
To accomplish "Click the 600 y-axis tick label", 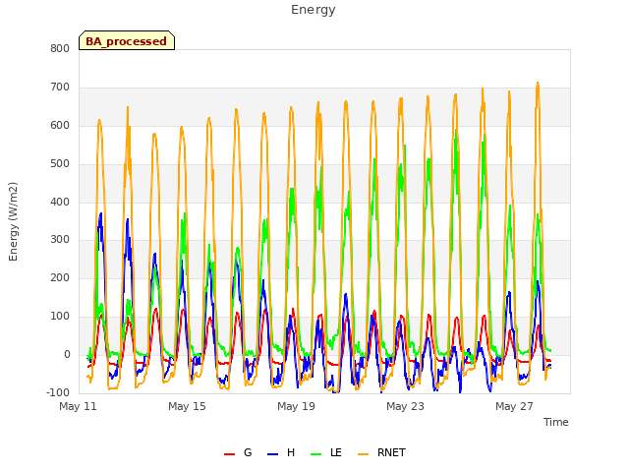I will 60,126.
